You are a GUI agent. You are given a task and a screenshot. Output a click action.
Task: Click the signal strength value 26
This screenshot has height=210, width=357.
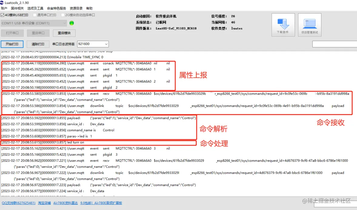pos(233,16)
